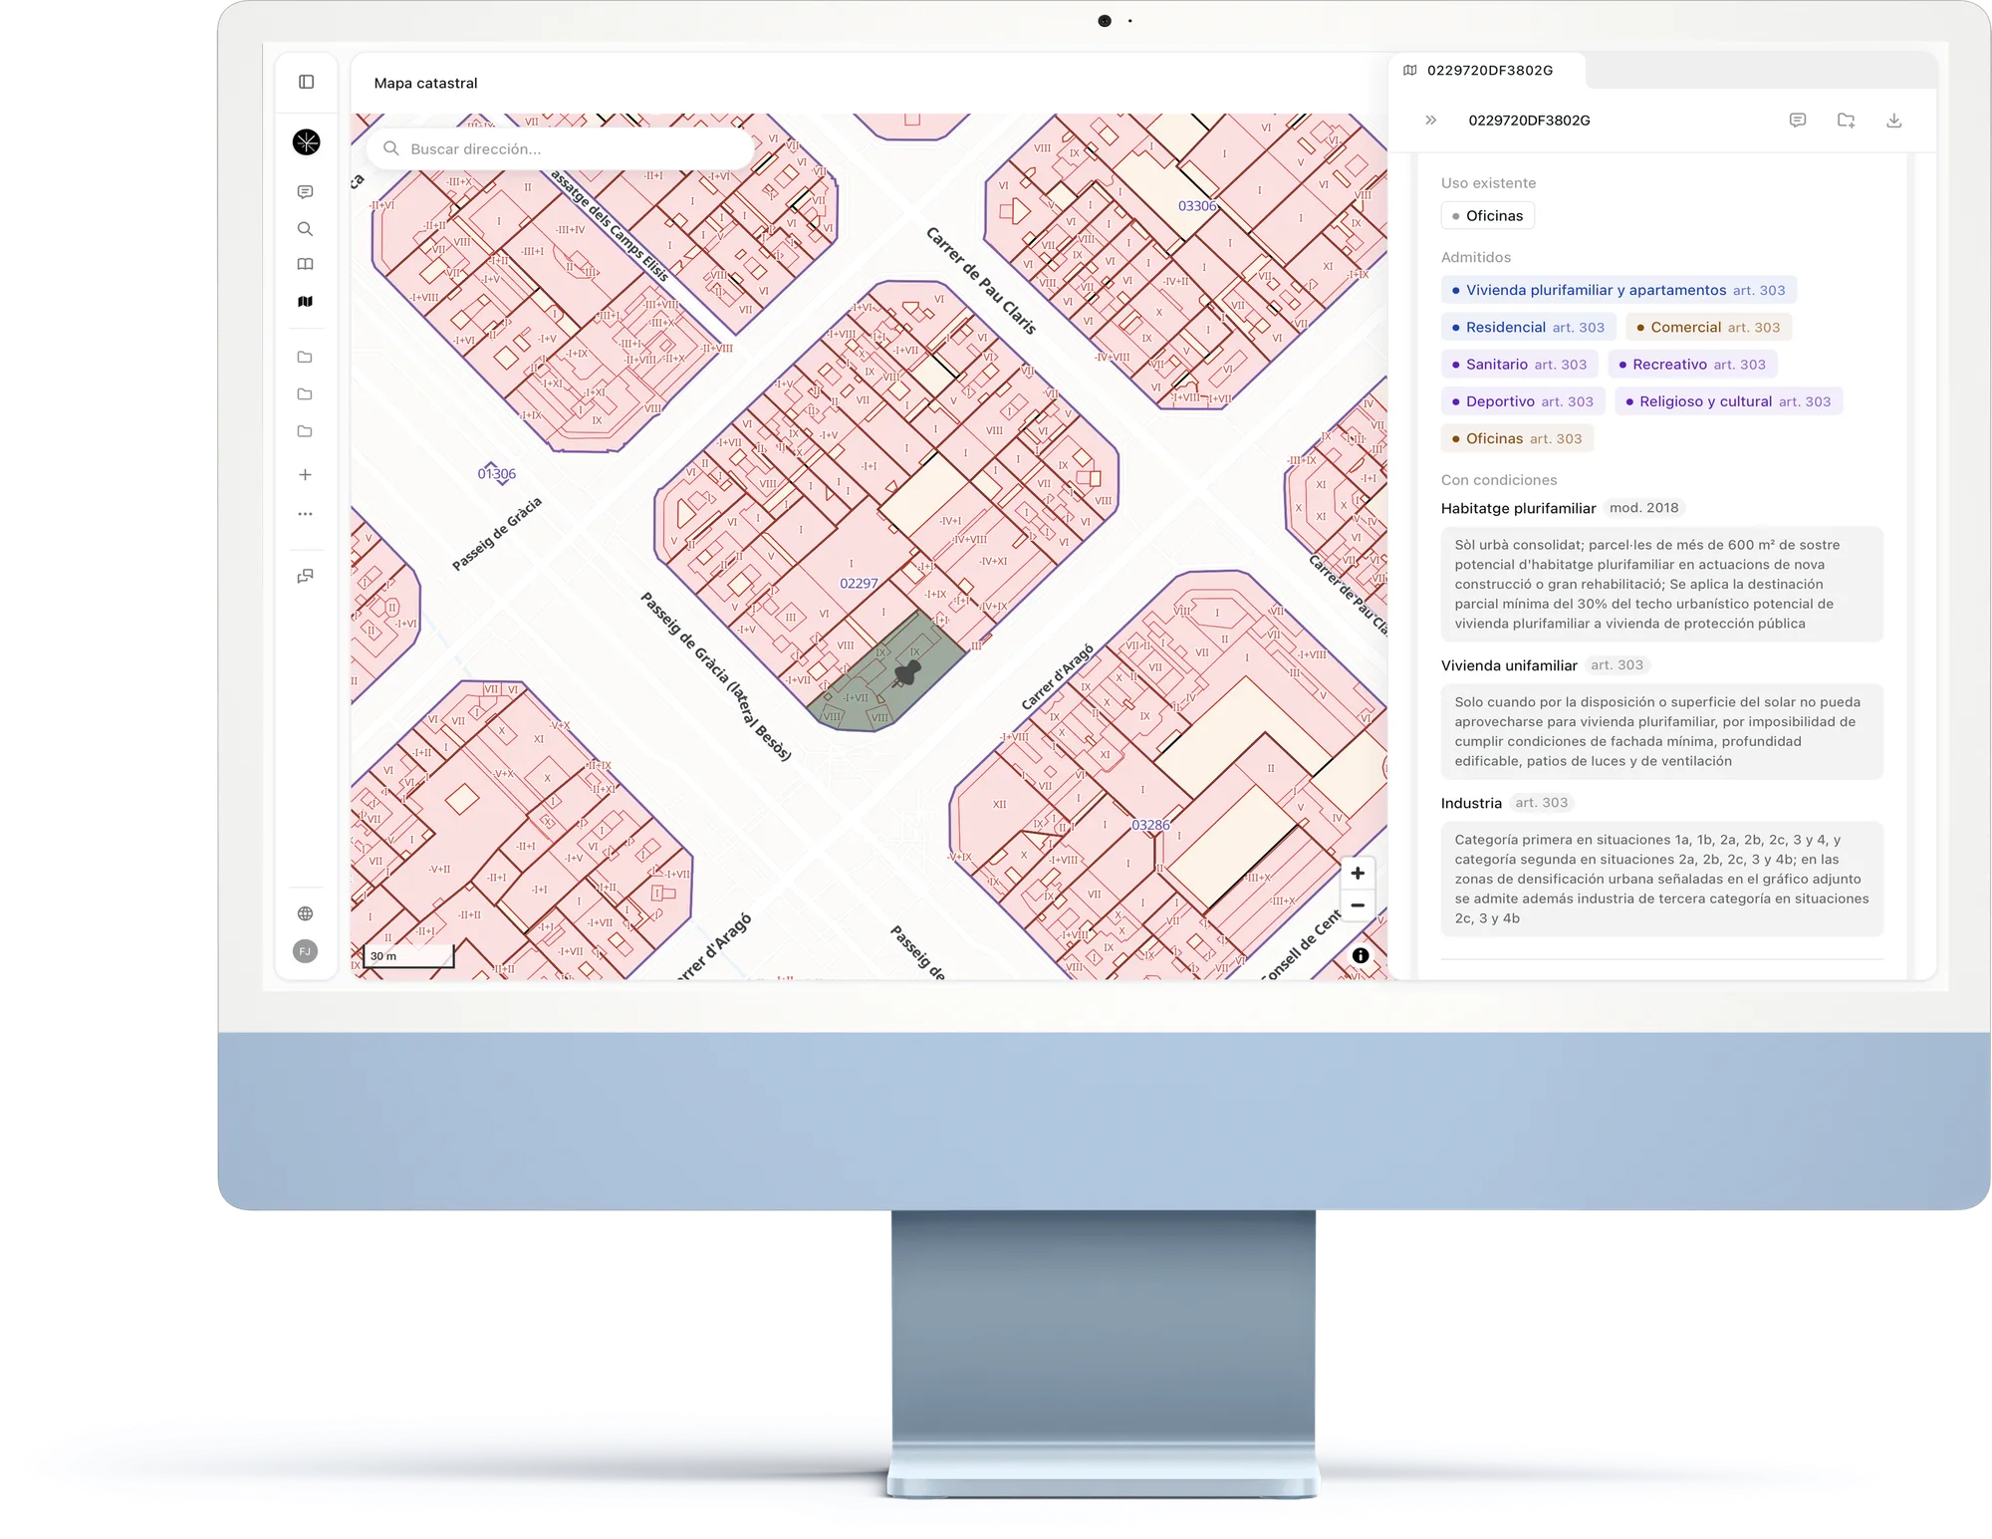Click the mod. 2018 badge
The width and height of the screenshot is (1992, 1539).
(x=1643, y=508)
